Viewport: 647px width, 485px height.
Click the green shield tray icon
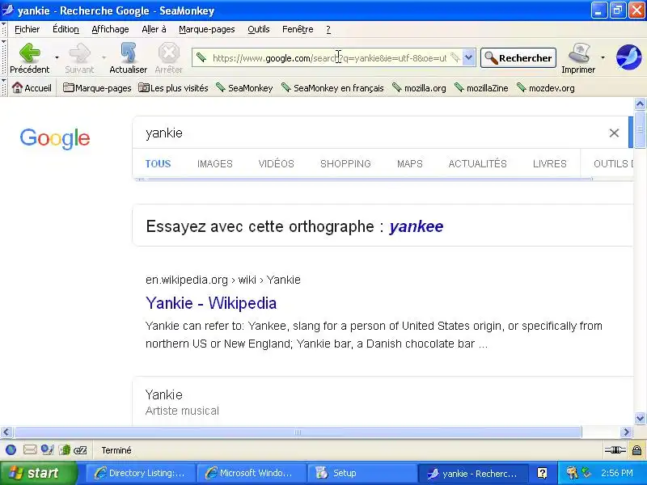coord(586,472)
